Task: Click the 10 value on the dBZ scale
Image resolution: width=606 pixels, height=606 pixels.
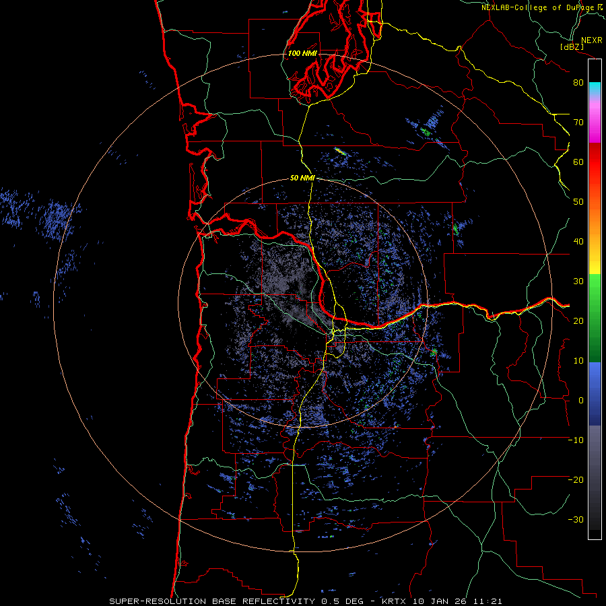Action: (578, 361)
